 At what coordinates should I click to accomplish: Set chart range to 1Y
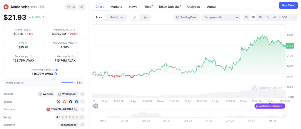268,17
